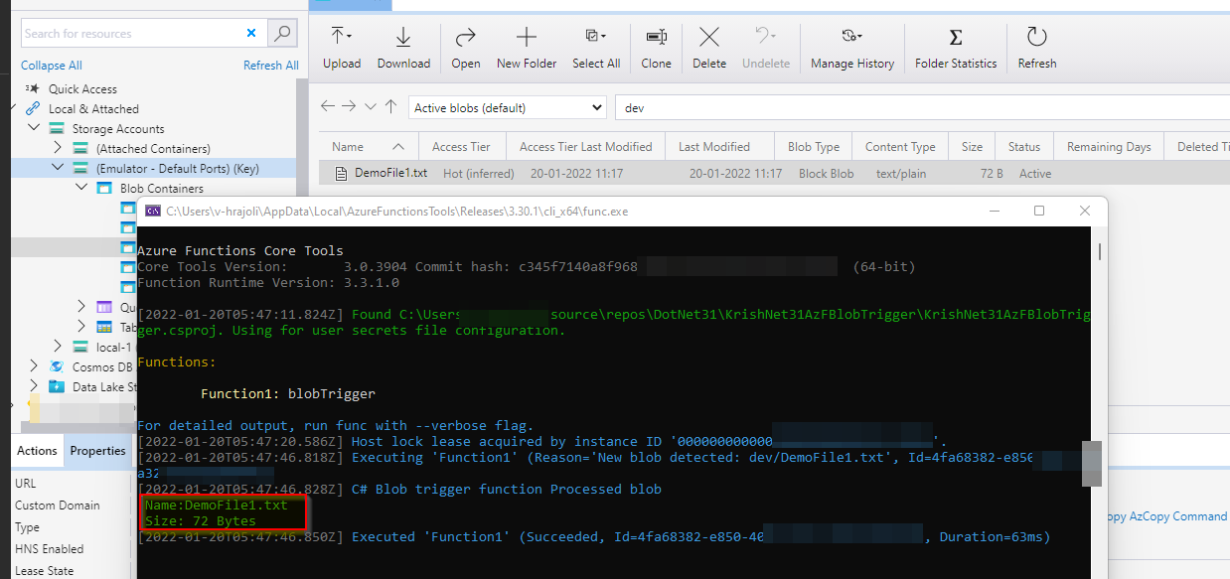
Task: Select Quick Access tree node
Action: (x=82, y=89)
